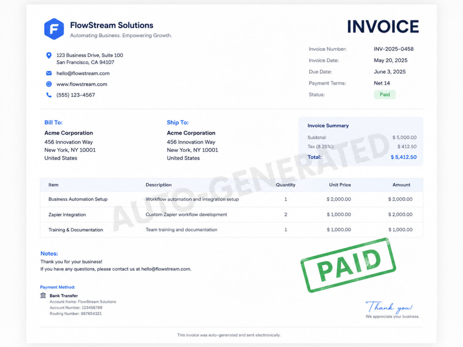
Task: Select the Net 14 payment terms
Action: 382,83
